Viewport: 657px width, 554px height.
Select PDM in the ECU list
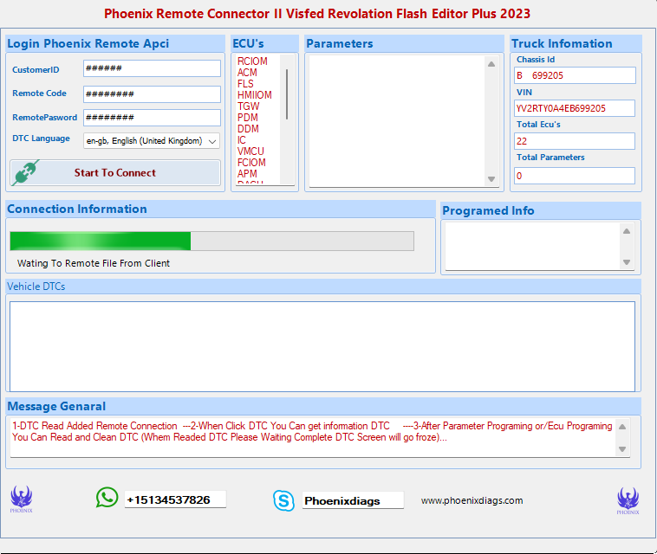coord(248,118)
